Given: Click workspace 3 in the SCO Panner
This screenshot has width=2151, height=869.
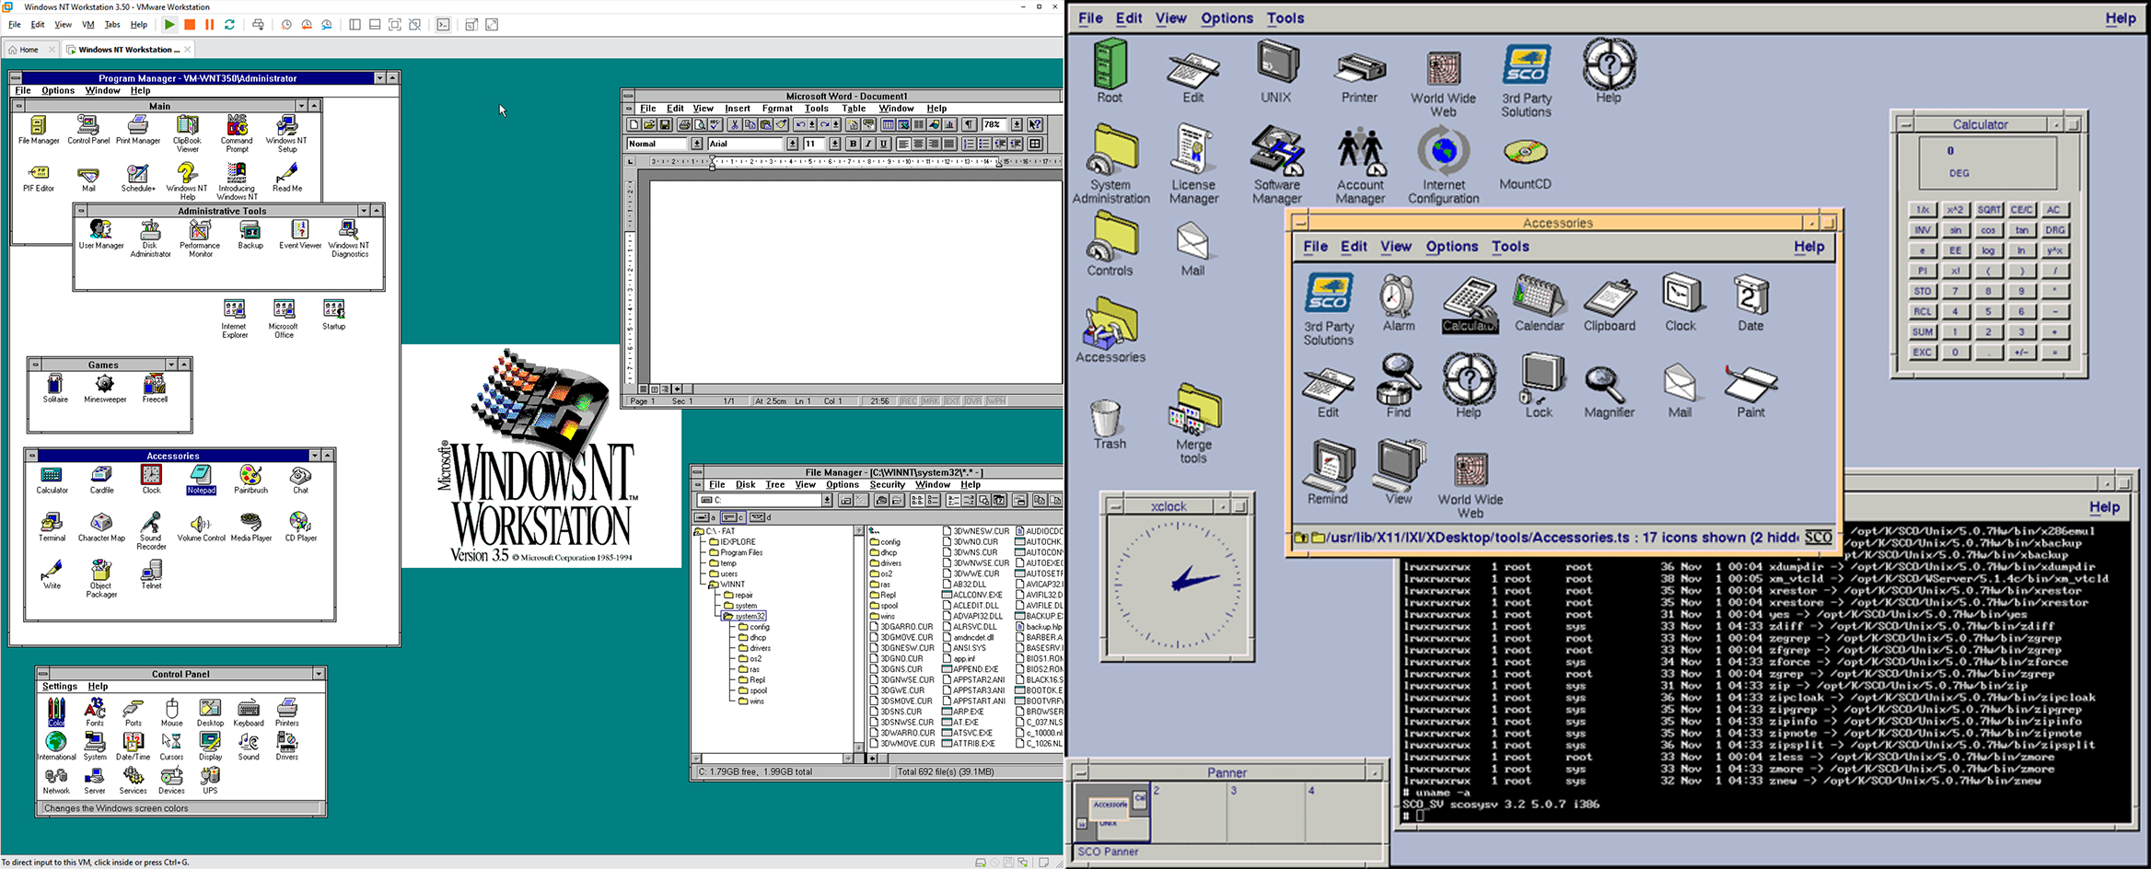Looking at the screenshot, I should coord(1265,810).
